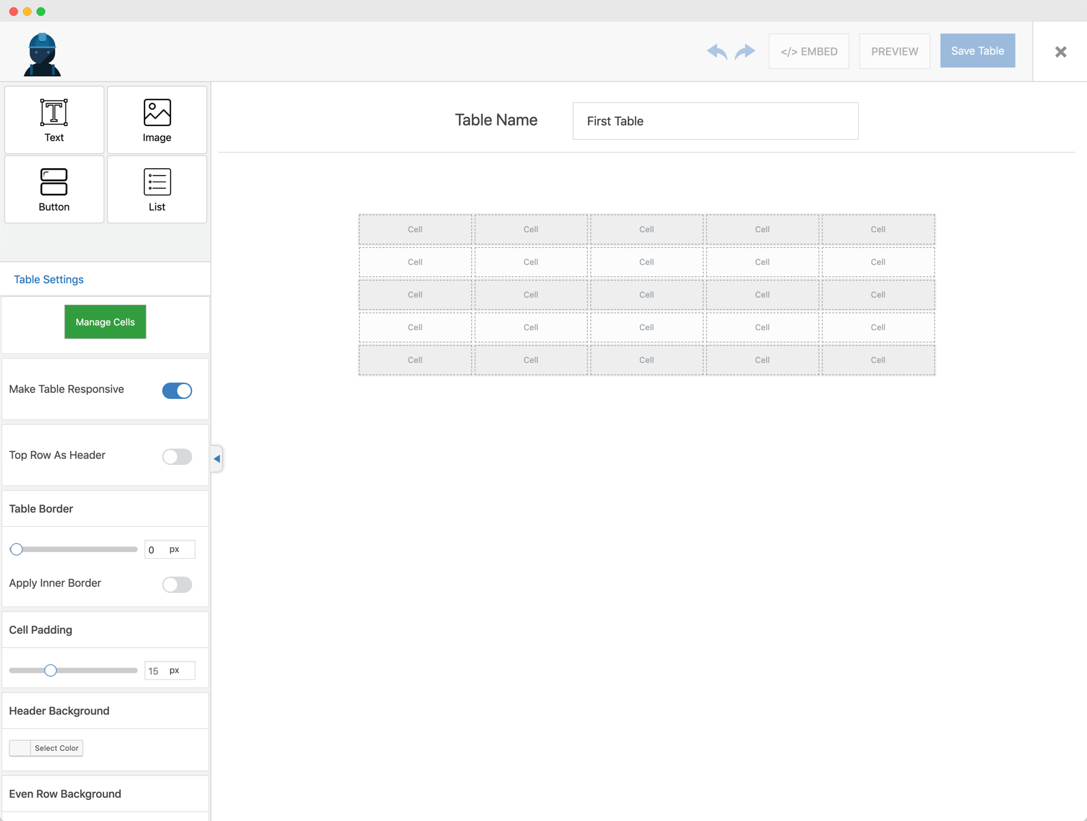Click the Cell Padding slider handle
This screenshot has height=821, width=1087.
tap(50, 671)
